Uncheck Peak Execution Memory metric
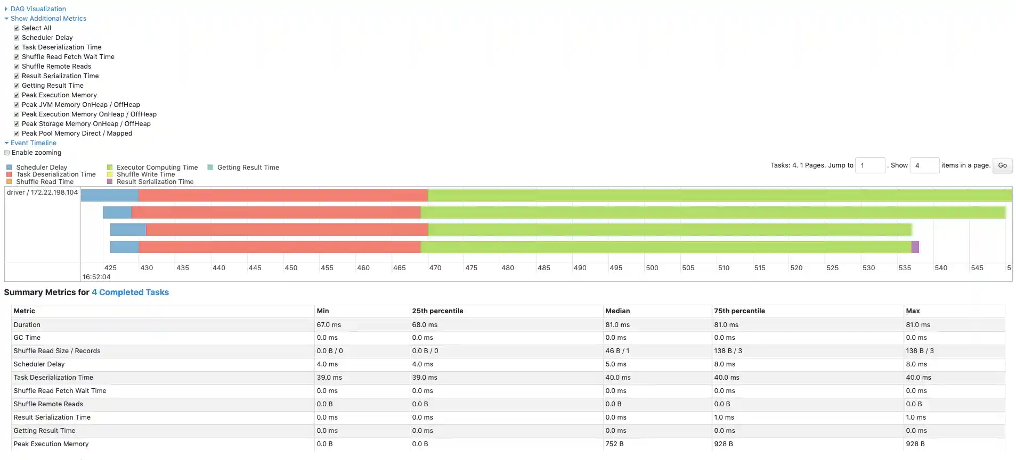Image resolution: width=1016 pixels, height=460 pixels. 16,95
